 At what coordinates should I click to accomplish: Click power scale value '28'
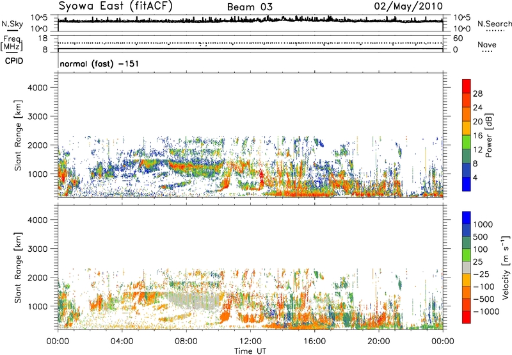point(477,94)
